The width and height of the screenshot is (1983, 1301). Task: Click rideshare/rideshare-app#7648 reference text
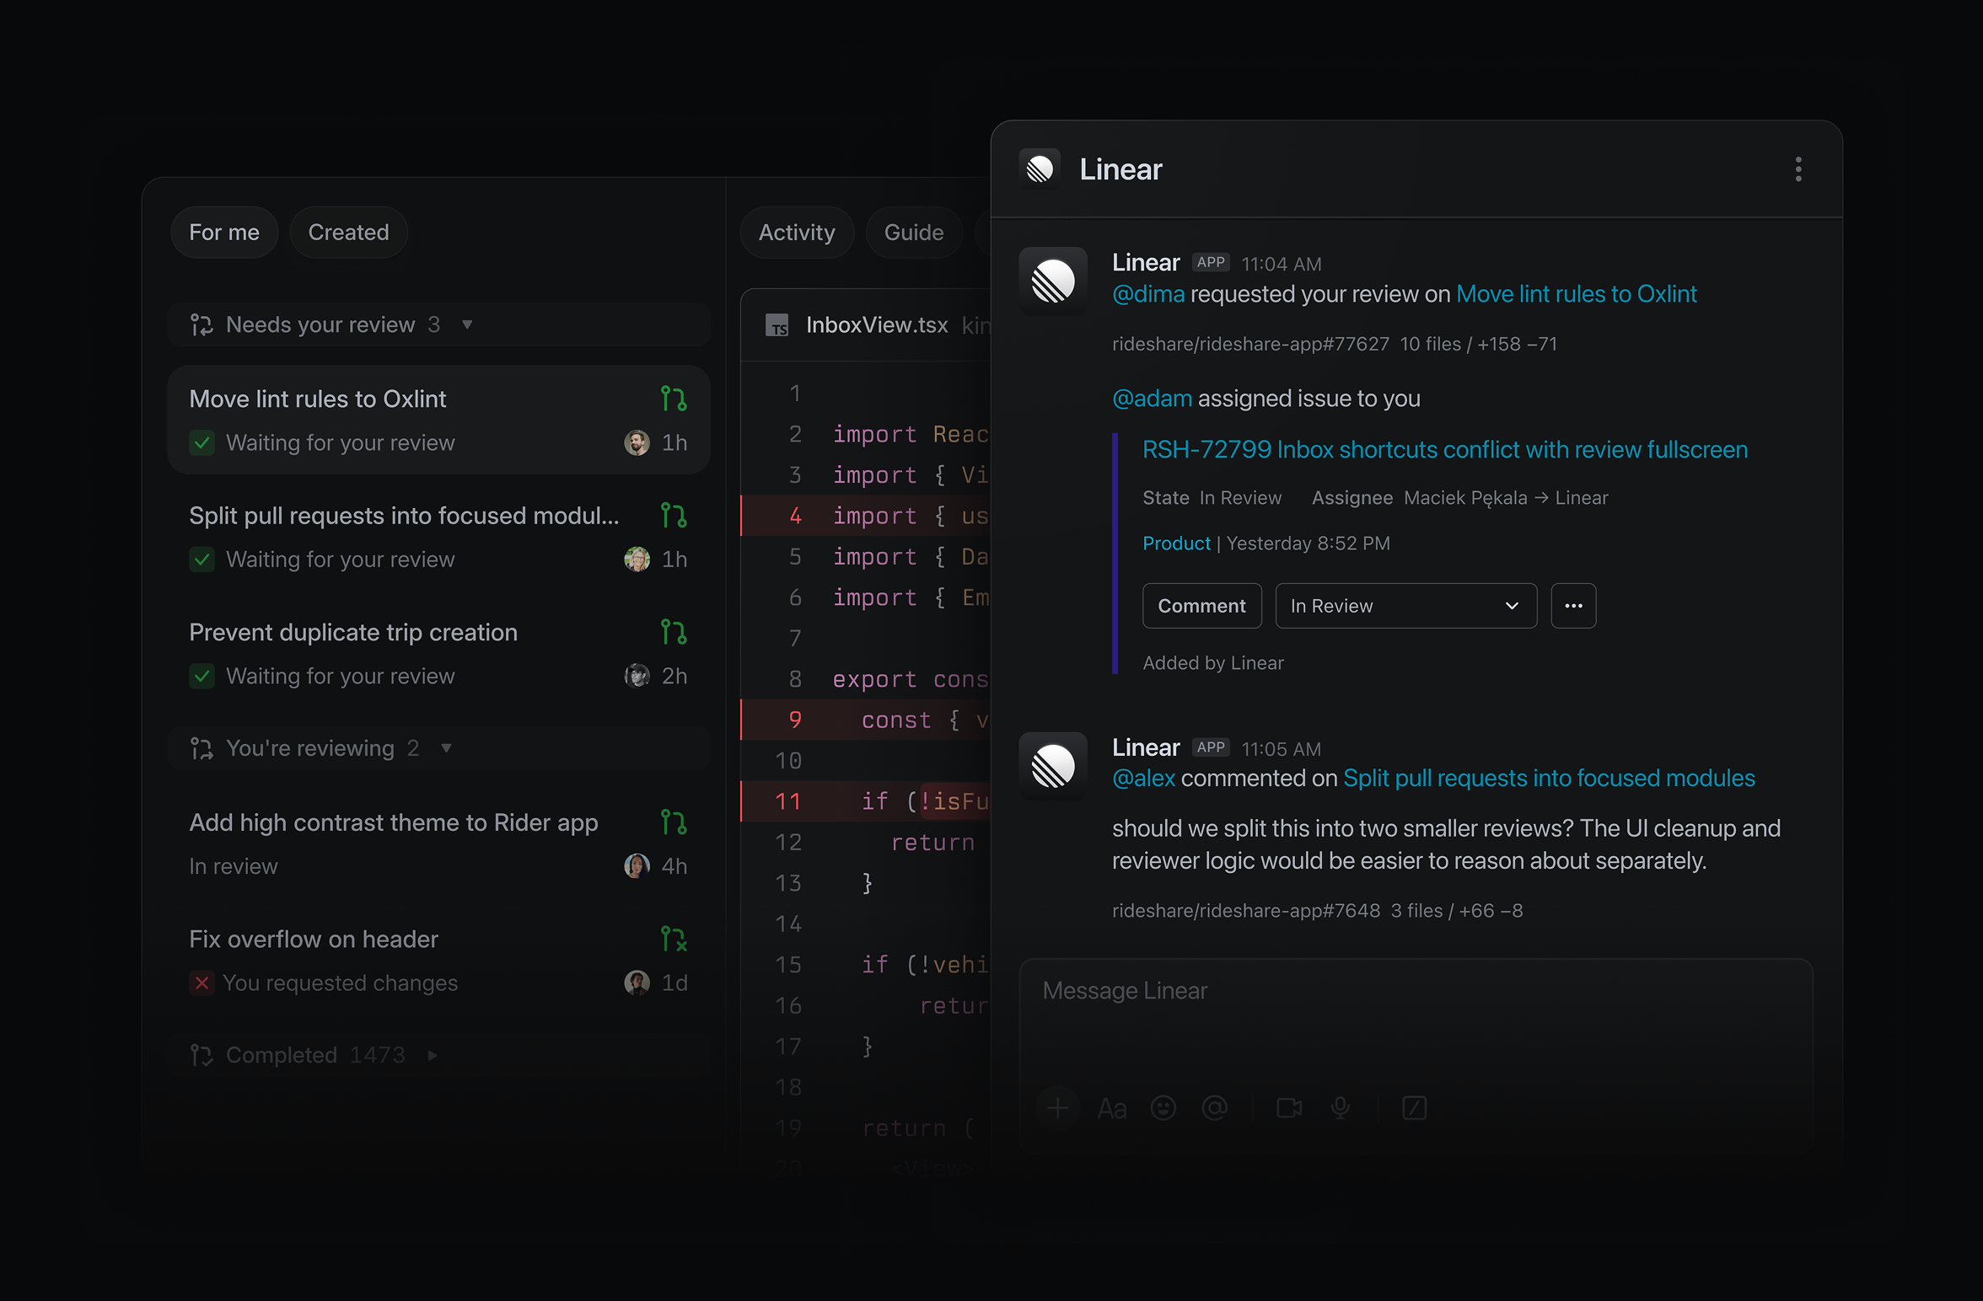[1246, 911]
